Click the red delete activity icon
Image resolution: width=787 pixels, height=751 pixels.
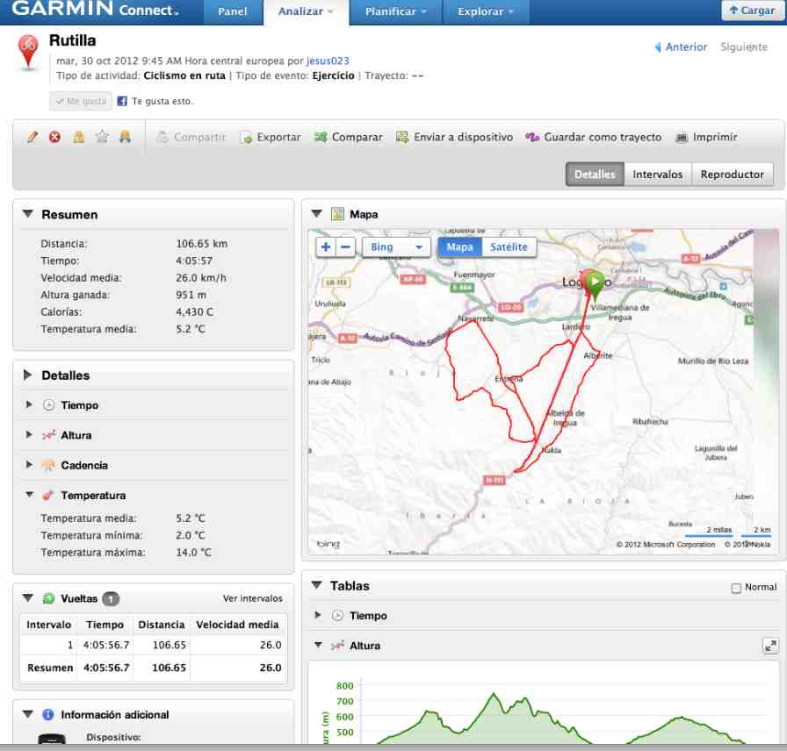pos(54,137)
